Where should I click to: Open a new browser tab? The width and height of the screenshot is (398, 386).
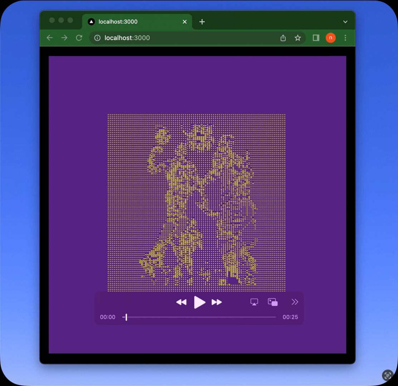(x=202, y=22)
